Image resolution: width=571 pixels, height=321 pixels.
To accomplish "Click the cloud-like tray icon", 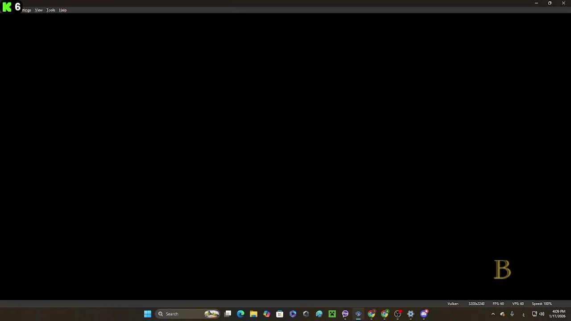I will (502, 314).
